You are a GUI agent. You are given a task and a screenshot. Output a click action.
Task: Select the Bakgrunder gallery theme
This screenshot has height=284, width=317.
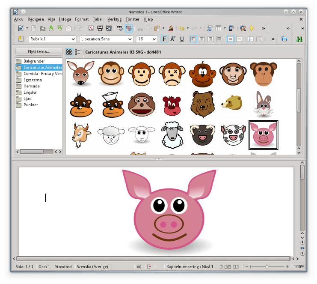click(x=34, y=61)
